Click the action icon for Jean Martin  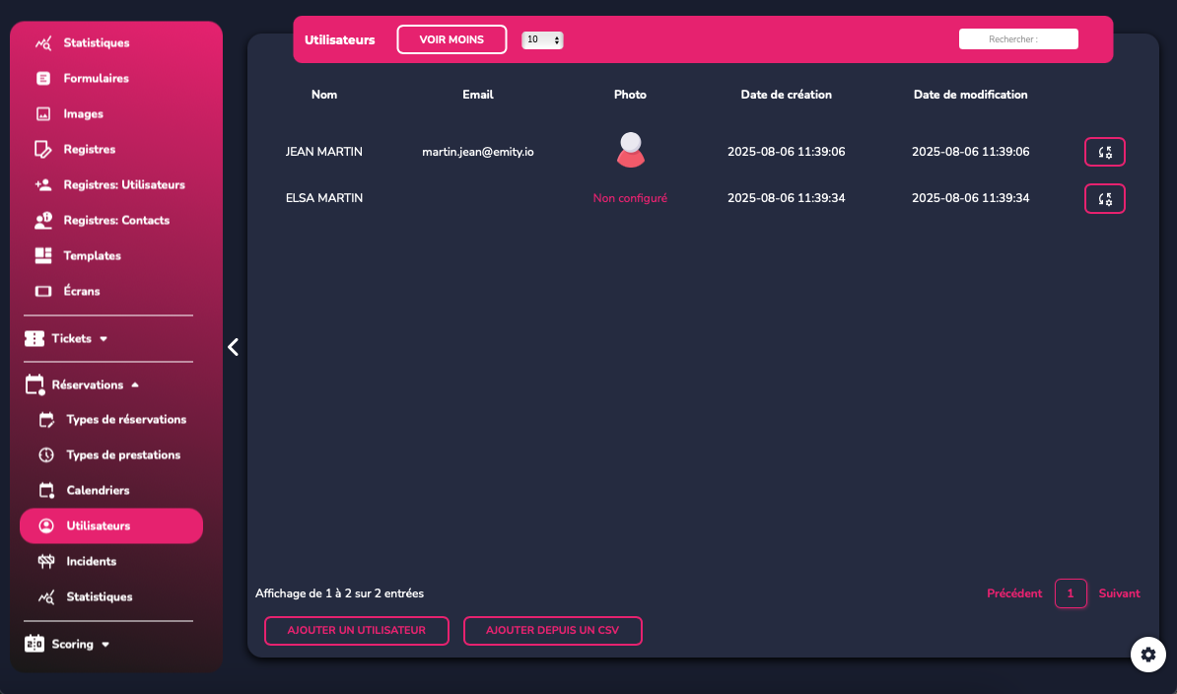click(x=1104, y=152)
